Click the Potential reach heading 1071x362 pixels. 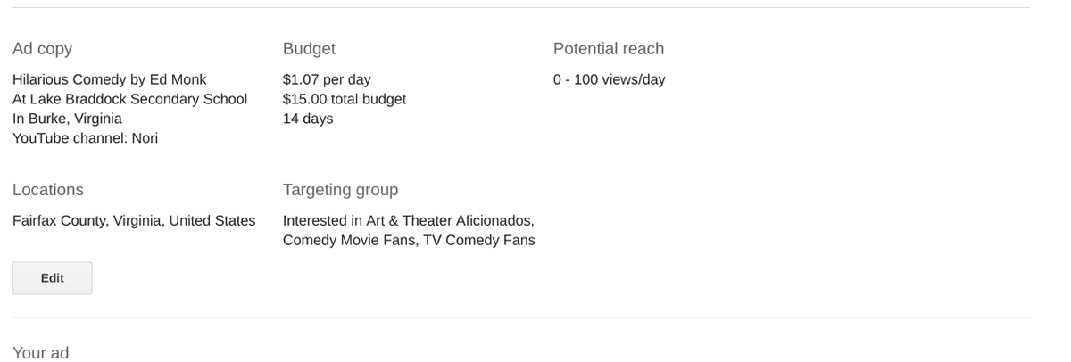(609, 49)
